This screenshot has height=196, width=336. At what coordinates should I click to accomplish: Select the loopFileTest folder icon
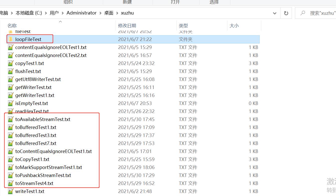11,39
